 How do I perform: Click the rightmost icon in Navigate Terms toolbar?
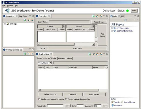[32, 20]
